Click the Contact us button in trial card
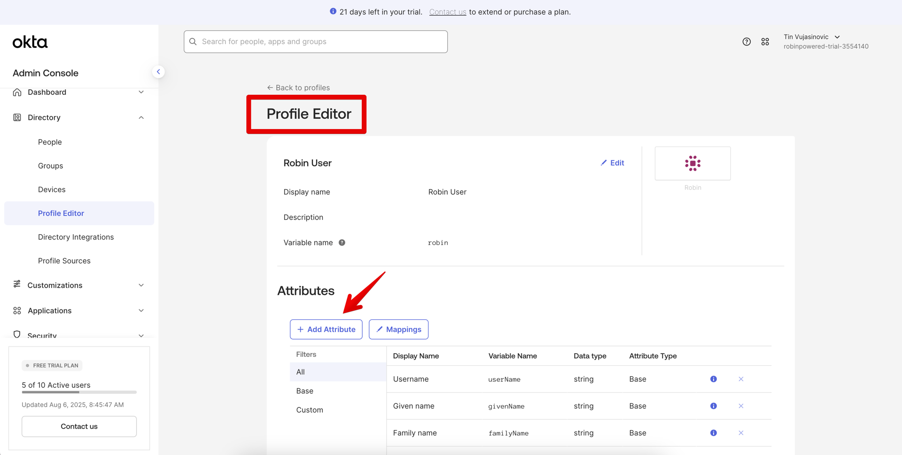This screenshot has height=455, width=902. click(x=79, y=426)
